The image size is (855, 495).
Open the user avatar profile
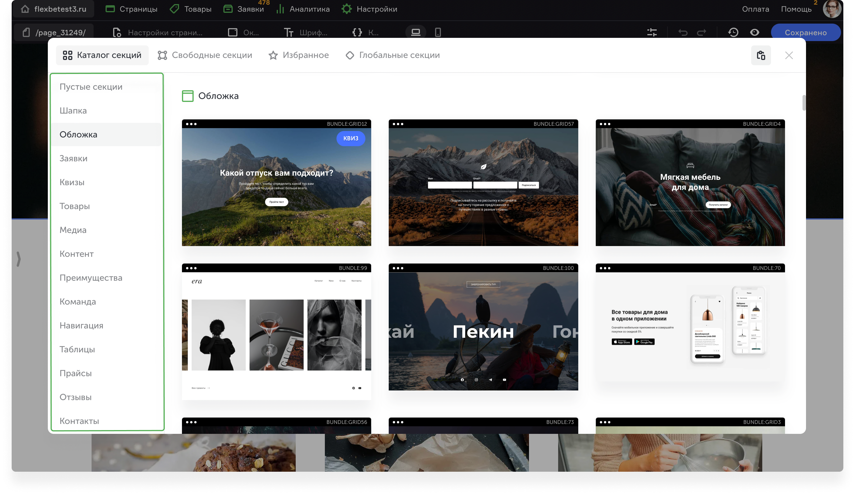coord(832,9)
